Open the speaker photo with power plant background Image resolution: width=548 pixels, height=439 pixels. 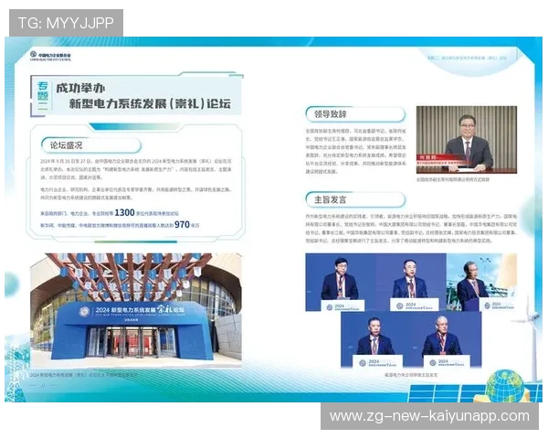coord(481,283)
